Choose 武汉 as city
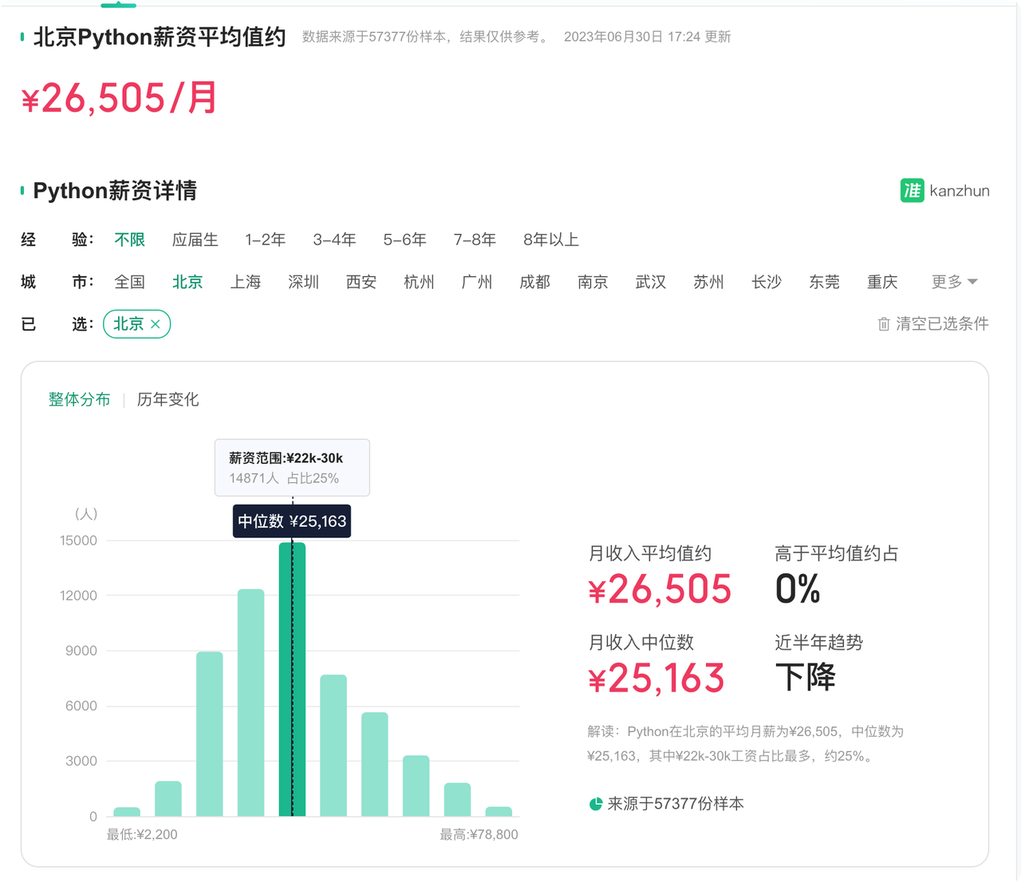 pyautogui.click(x=651, y=282)
